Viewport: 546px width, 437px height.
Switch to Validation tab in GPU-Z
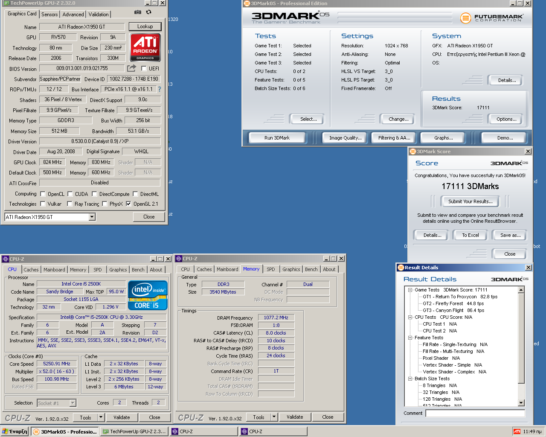click(x=99, y=15)
